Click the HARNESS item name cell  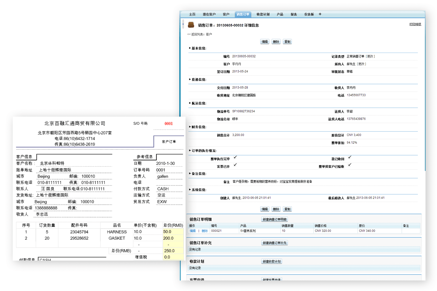click(117, 232)
